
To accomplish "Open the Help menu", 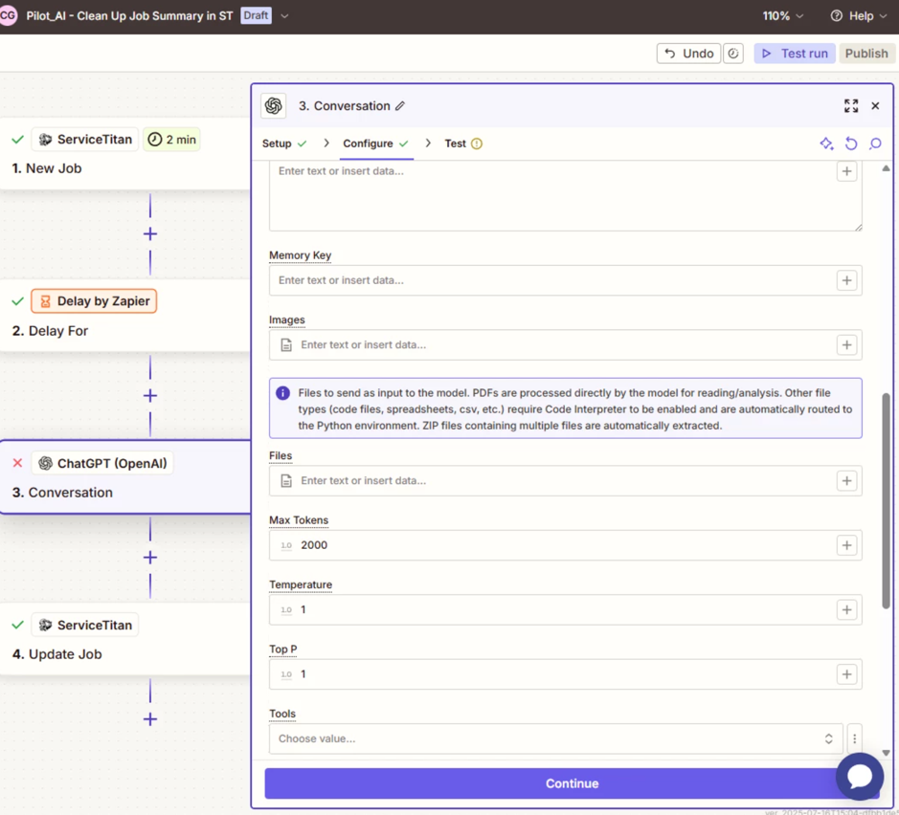I will click(859, 16).
